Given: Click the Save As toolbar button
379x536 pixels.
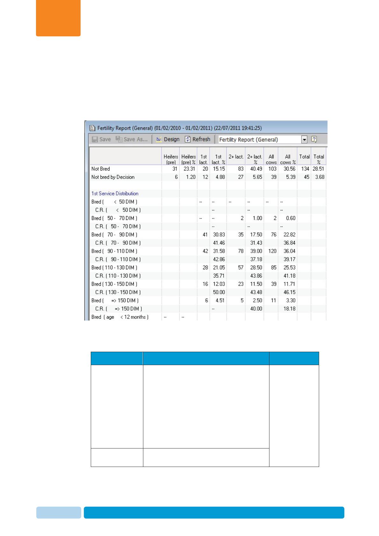Looking at the screenshot, I should (132, 139).
